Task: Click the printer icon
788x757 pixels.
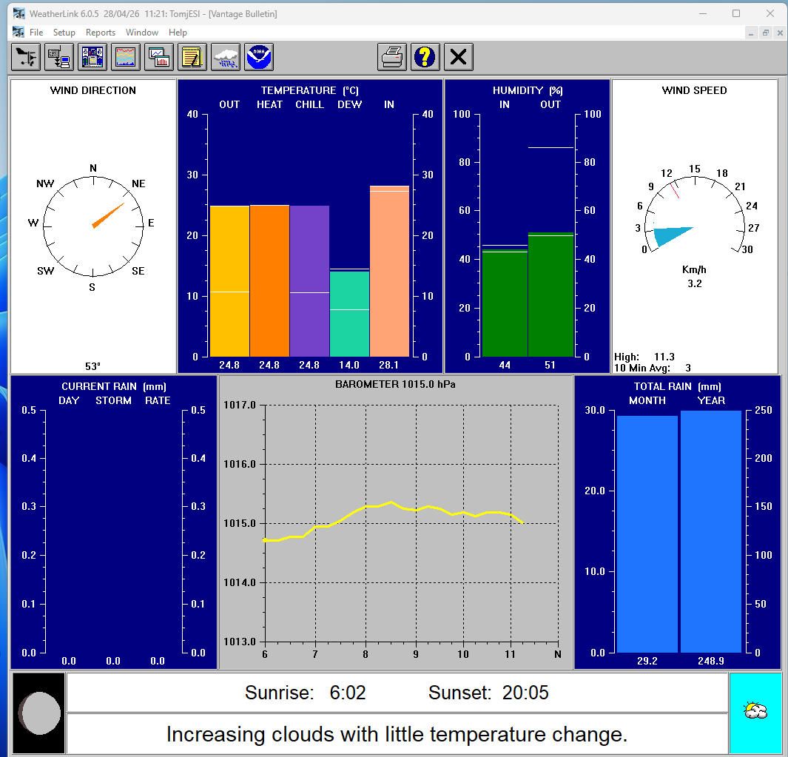Action: (392, 57)
